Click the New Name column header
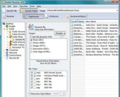The width and height of the screenshot is (120, 97). [x=102, y=21]
